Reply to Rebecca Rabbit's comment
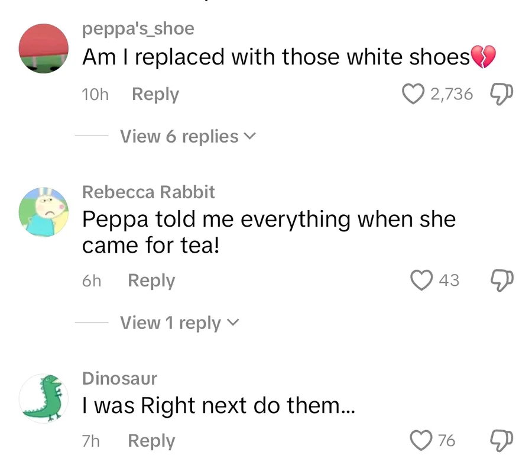 coord(151,281)
